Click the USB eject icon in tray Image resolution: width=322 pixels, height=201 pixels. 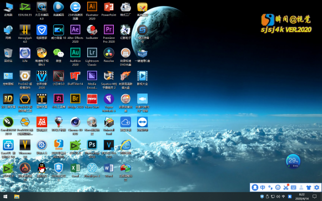click(268, 197)
